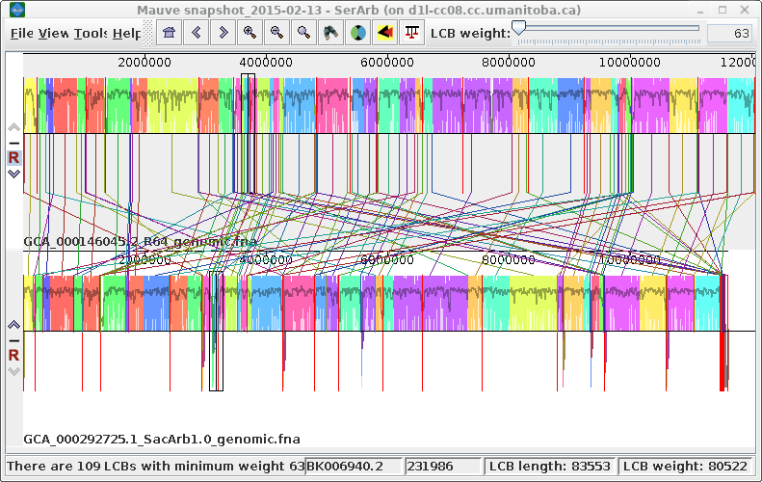Click the zoom out magnifier icon
Screen dimensions: 762x482
[x=277, y=33]
